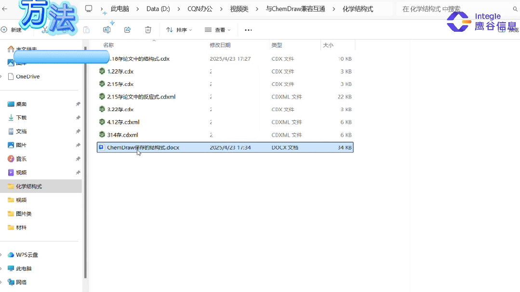Open the 排序 sort dropdown
The image size is (520, 292).
point(179,30)
